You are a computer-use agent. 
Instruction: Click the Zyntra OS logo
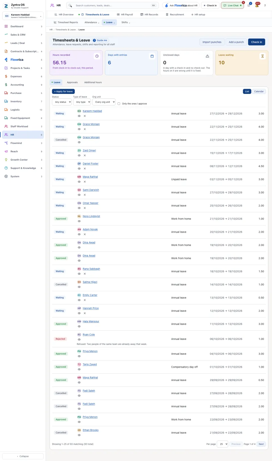click(x=6, y=6)
